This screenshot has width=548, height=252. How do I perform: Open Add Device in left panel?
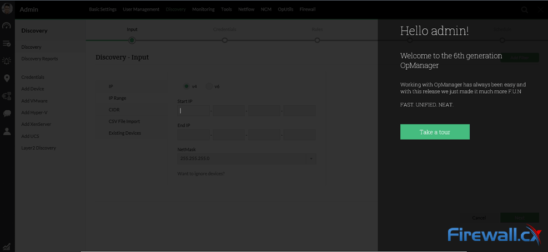pos(33,89)
